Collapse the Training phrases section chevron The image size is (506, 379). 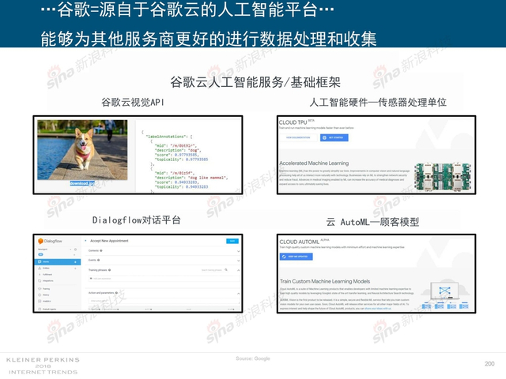(239, 270)
